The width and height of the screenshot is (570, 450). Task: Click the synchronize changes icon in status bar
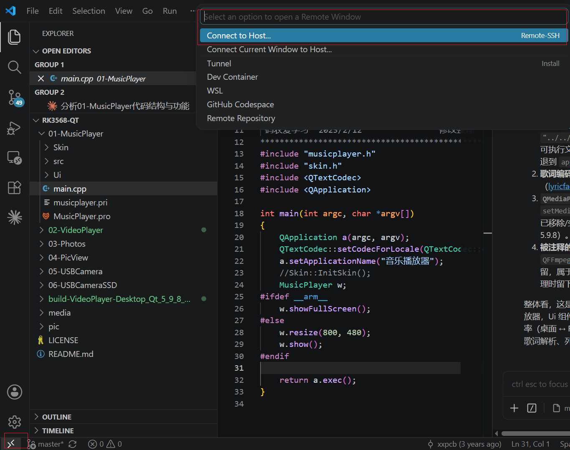(x=73, y=444)
